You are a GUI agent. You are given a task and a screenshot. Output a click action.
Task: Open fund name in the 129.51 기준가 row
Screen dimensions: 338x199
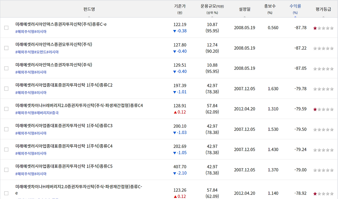54,65
